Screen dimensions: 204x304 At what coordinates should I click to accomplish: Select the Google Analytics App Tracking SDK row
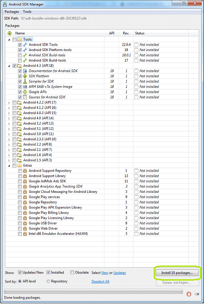point(102,187)
